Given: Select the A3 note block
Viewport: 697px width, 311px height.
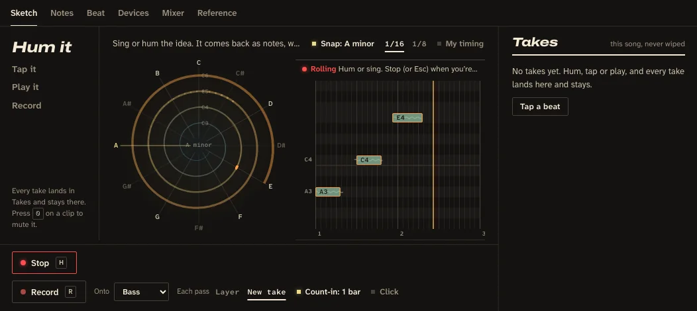Looking at the screenshot, I should click(327, 192).
